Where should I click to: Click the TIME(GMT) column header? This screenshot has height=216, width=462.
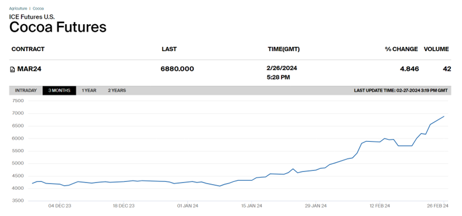point(284,49)
